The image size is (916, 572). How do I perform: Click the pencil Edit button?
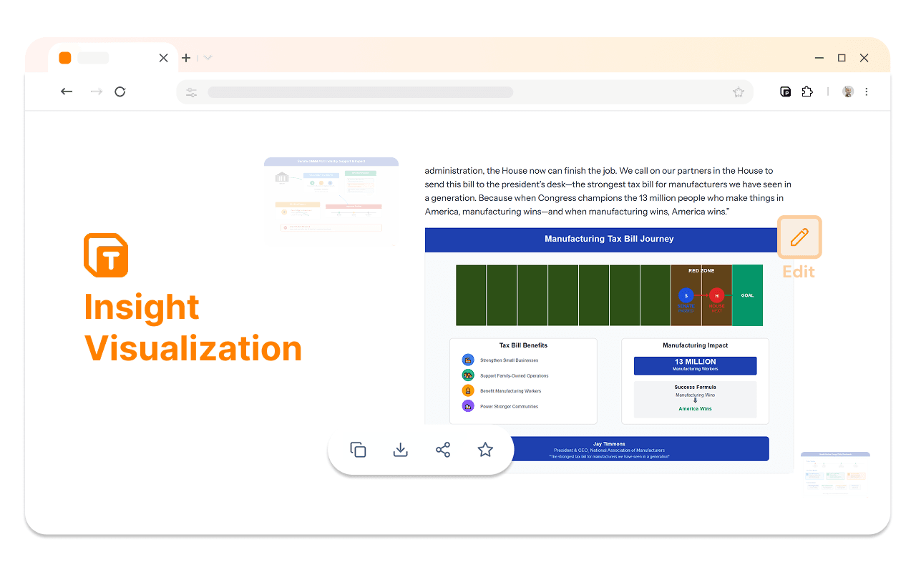click(x=799, y=237)
